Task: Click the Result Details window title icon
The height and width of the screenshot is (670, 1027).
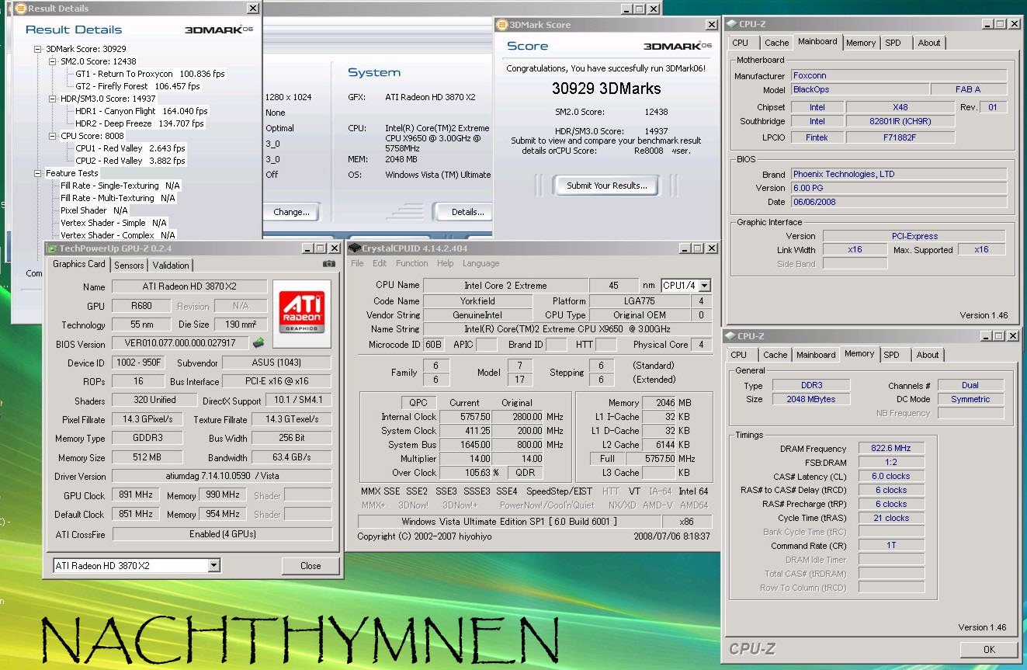Action: click(21, 9)
